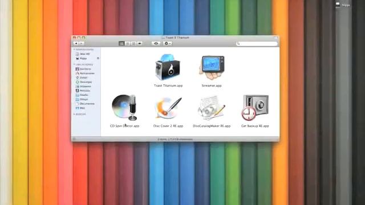Image resolution: width=365 pixels, height=205 pixels.
Task: Open Dibujo folder in the sidebar
Action: click(82, 99)
